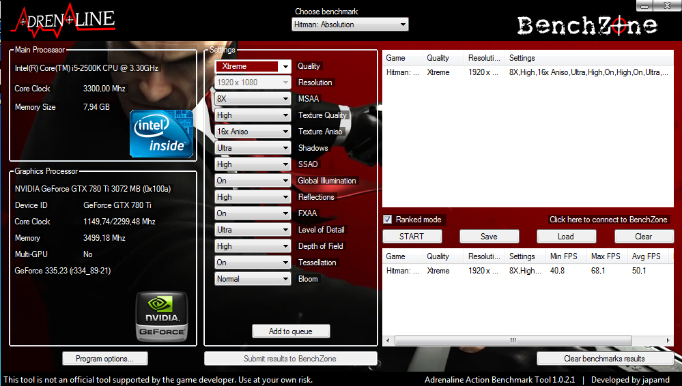Click the Clear queue button
The width and height of the screenshot is (682, 386).
644,237
